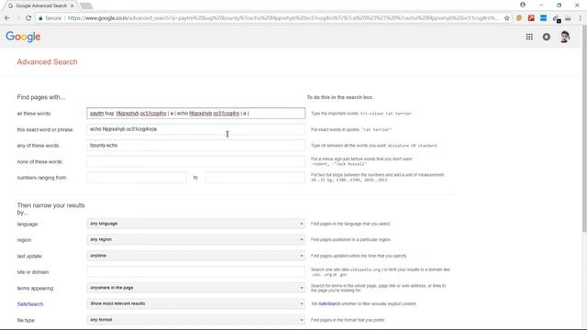
Task: Click the red PDF extension icon
Action: click(x=531, y=18)
